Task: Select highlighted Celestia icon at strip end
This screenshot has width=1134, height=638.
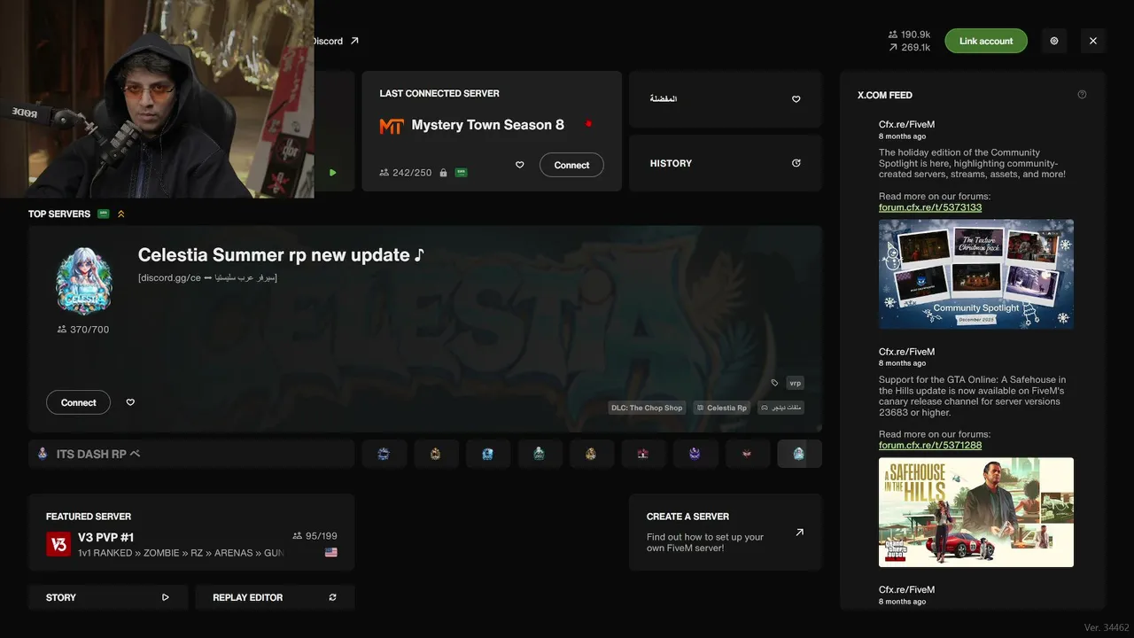Action: 799,454
